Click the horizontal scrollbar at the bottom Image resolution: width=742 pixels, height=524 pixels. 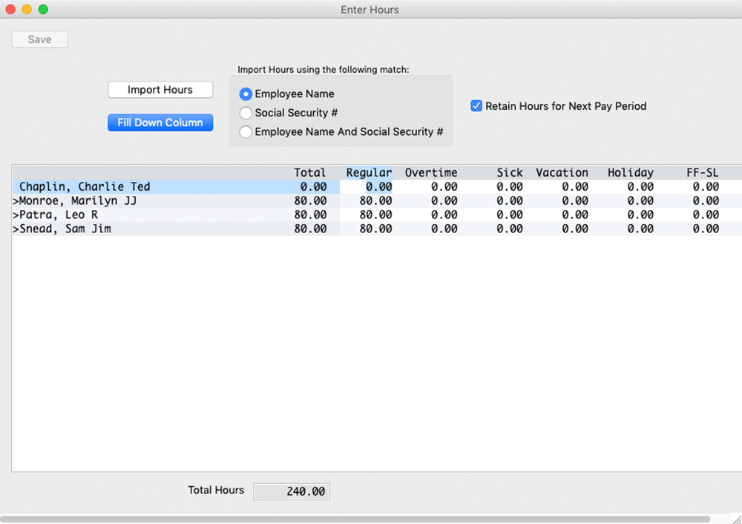pyautogui.click(x=364, y=517)
